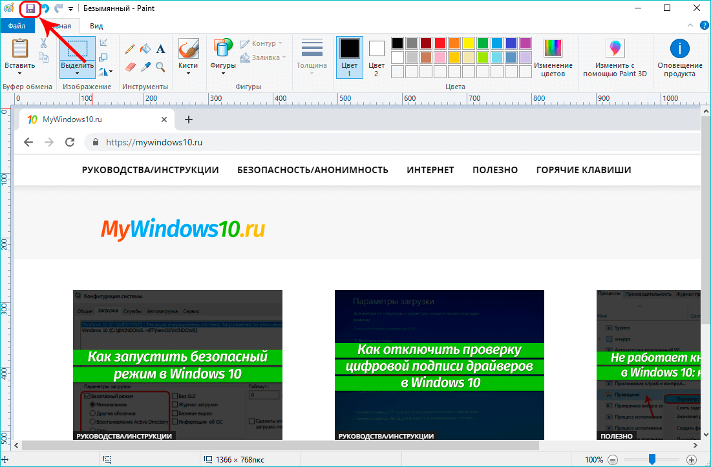Click Изменить с помощью Paint 3D

614,57
